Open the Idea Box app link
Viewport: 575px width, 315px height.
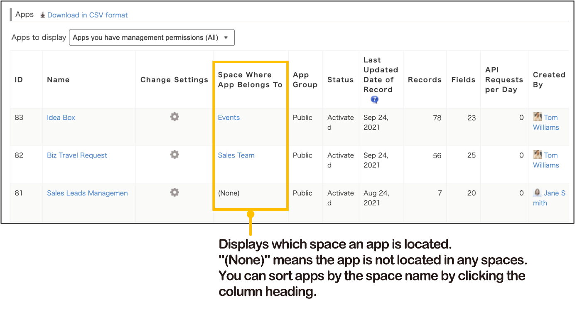(x=61, y=118)
